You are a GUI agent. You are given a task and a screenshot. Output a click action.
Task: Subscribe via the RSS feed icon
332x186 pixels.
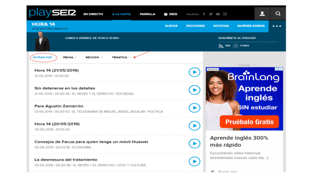tap(221, 46)
